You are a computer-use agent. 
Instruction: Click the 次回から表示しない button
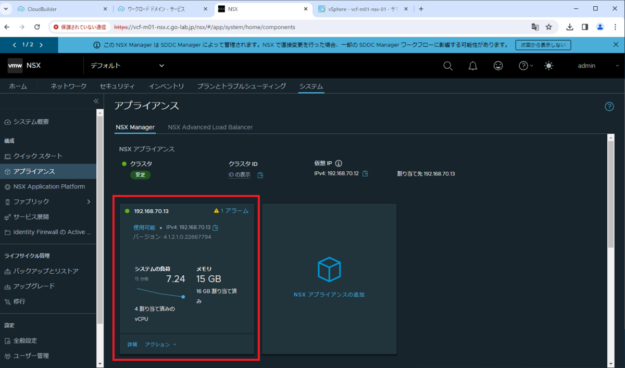pyautogui.click(x=543, y=45)
